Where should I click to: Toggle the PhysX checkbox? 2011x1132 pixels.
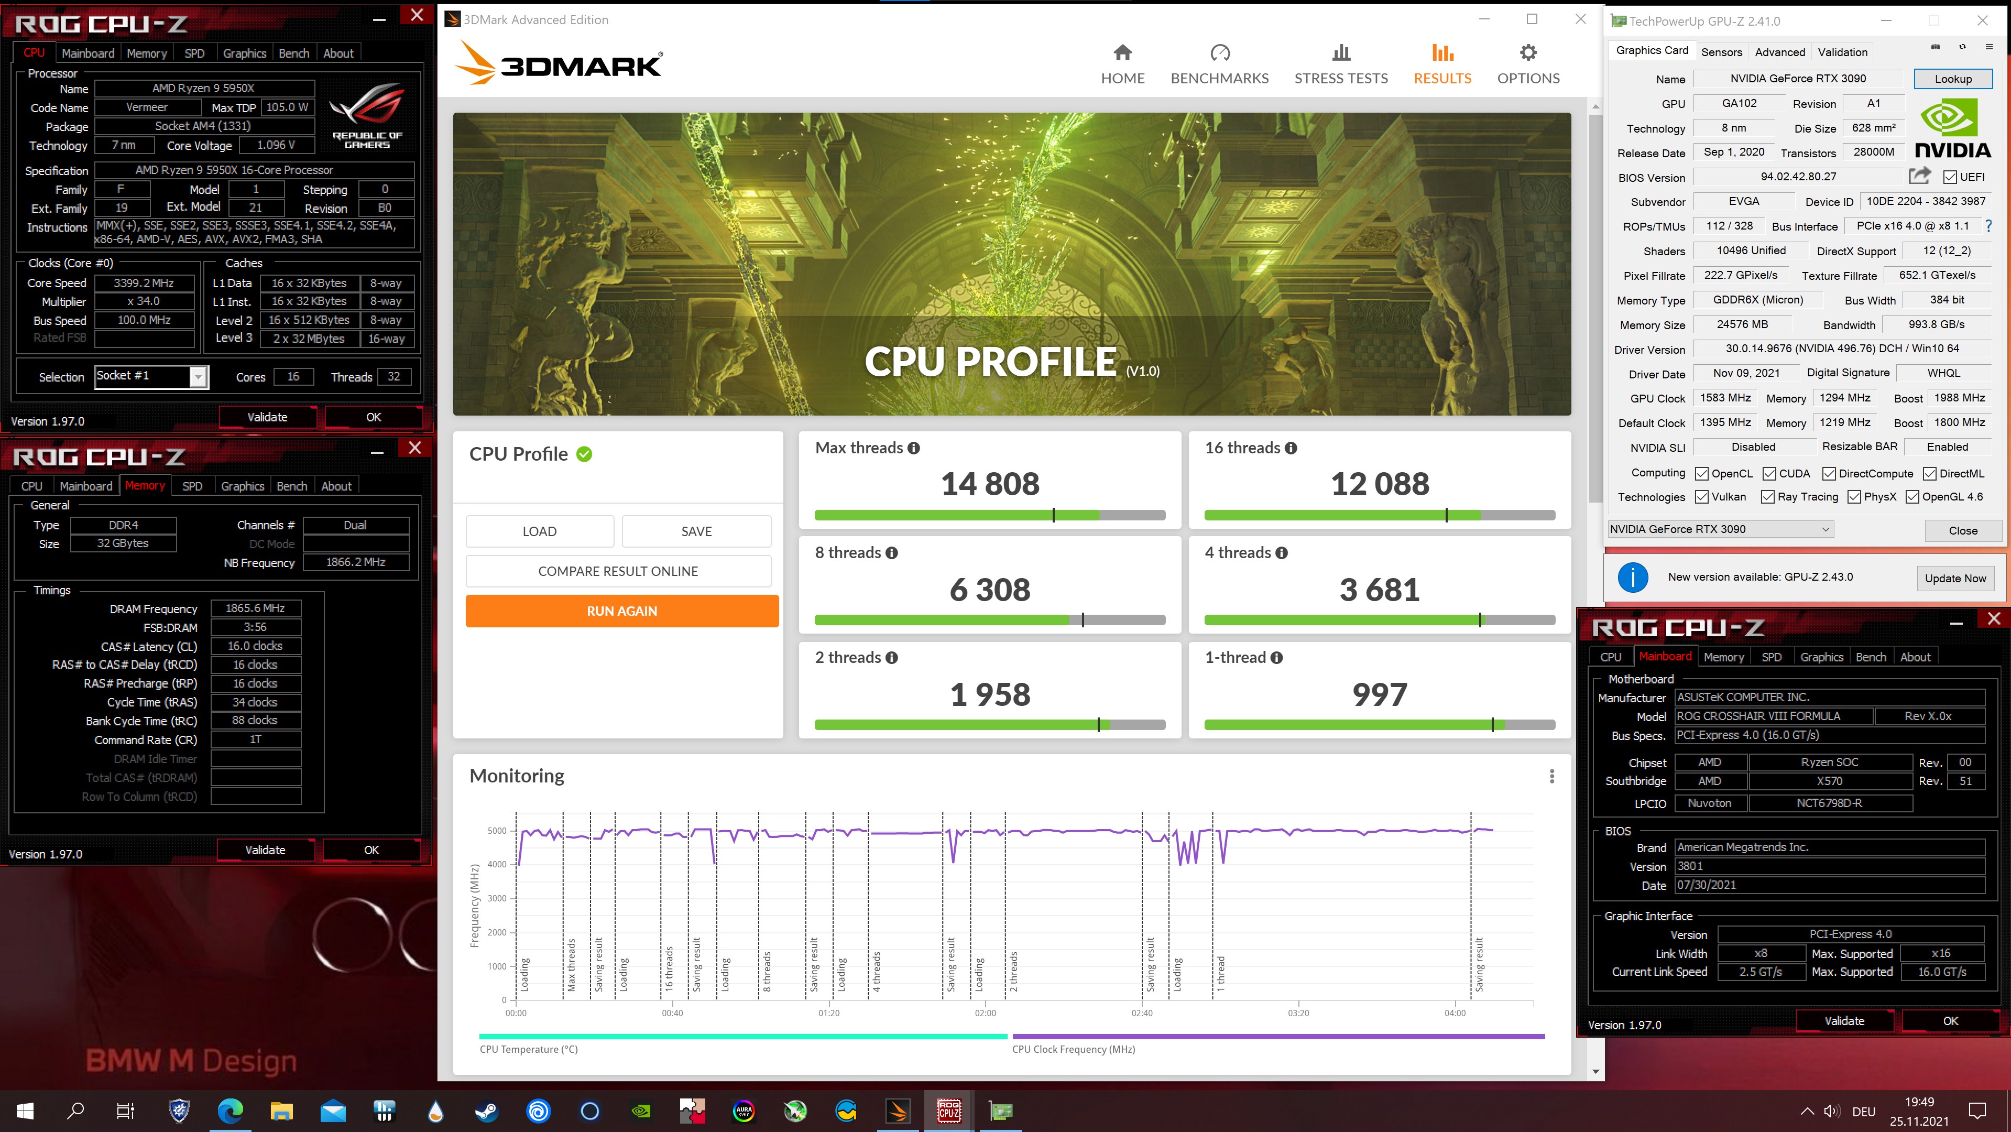pos(1854,497)
